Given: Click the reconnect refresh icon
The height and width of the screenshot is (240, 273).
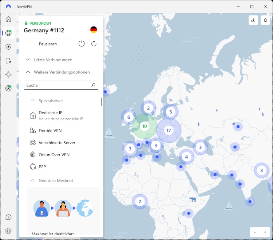Looking at the screenshot, I should point(94,44).
